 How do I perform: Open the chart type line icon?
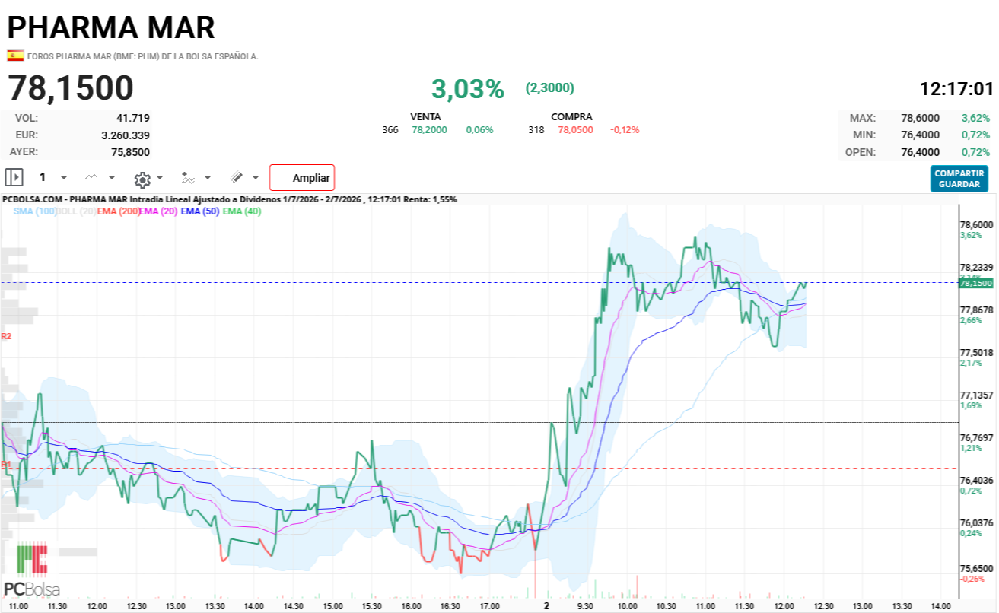click(x=91, y=177)
